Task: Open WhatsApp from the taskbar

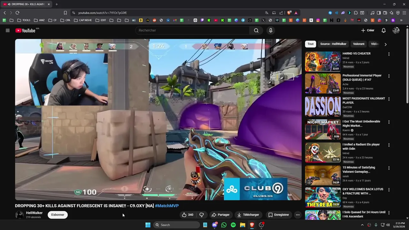Action: (x=224, y=225)
